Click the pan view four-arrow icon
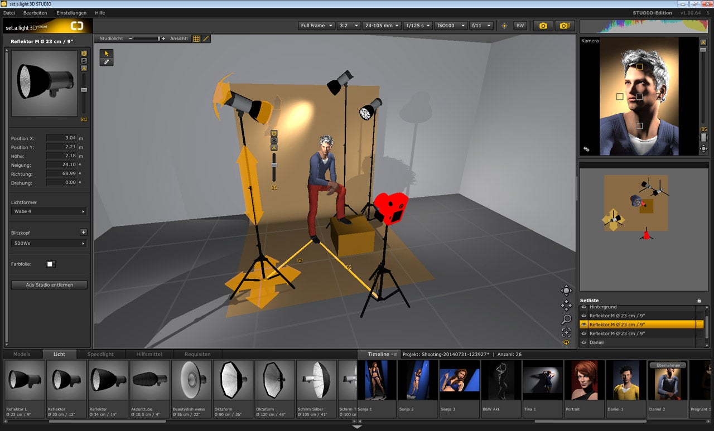 click(x=566, y=305)
